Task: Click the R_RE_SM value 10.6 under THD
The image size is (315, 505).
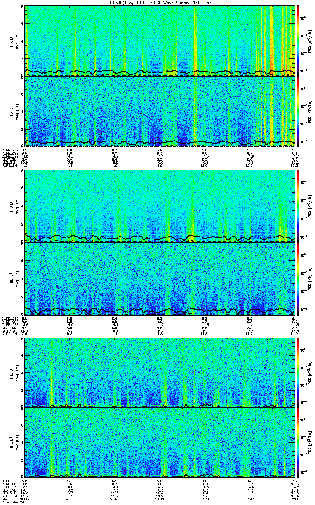Action: [24, 334]
